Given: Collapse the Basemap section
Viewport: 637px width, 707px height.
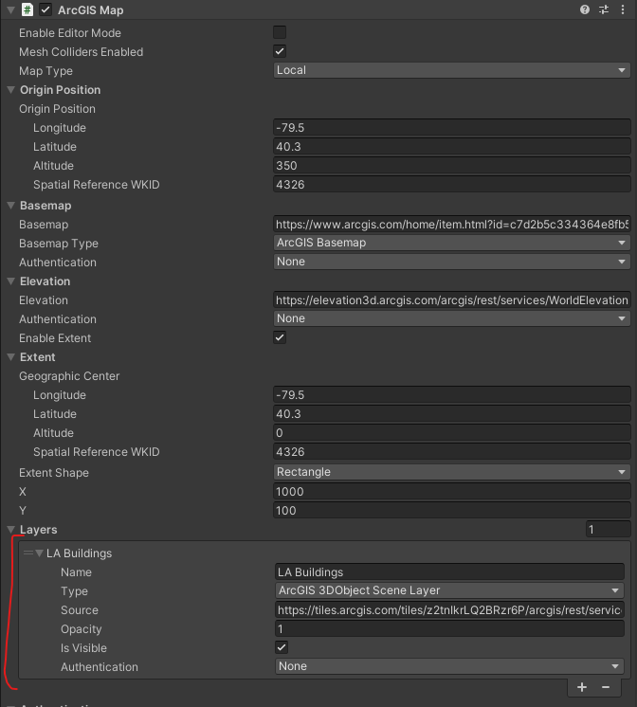Looking at the screenshot, I should click(11, 205).
